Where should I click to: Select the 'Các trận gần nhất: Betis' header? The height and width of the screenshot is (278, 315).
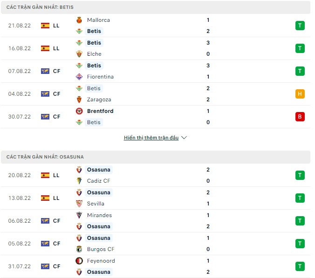tap(40, 7)
